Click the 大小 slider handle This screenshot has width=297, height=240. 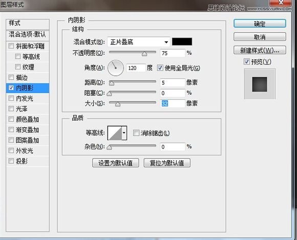click(118, 104)
